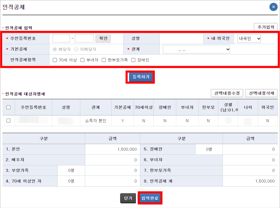Enable the 장애인 option
The image size is (280, 208).
pos(133,60)
